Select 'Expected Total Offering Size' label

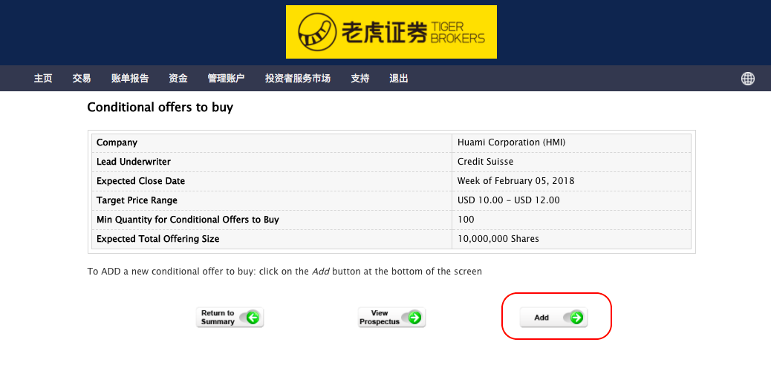[x=157, y=239]
